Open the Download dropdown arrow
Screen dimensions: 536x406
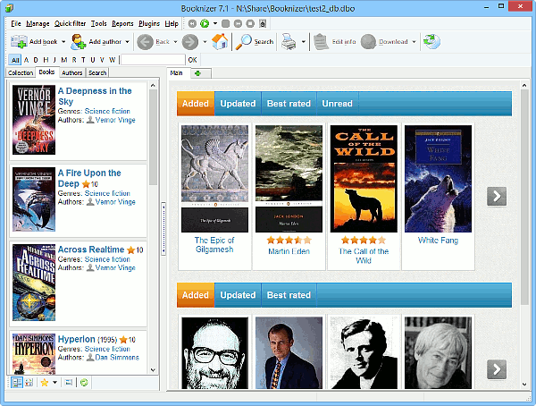(414, 42)
